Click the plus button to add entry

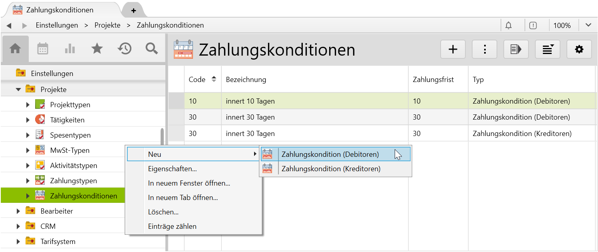click(x=453, y=49)
